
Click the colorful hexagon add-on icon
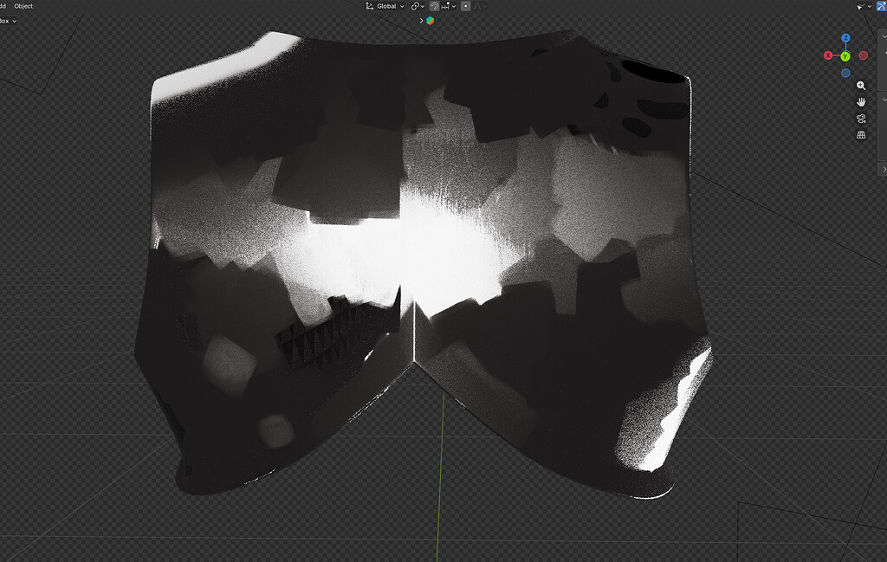click(x=430, y=21)
